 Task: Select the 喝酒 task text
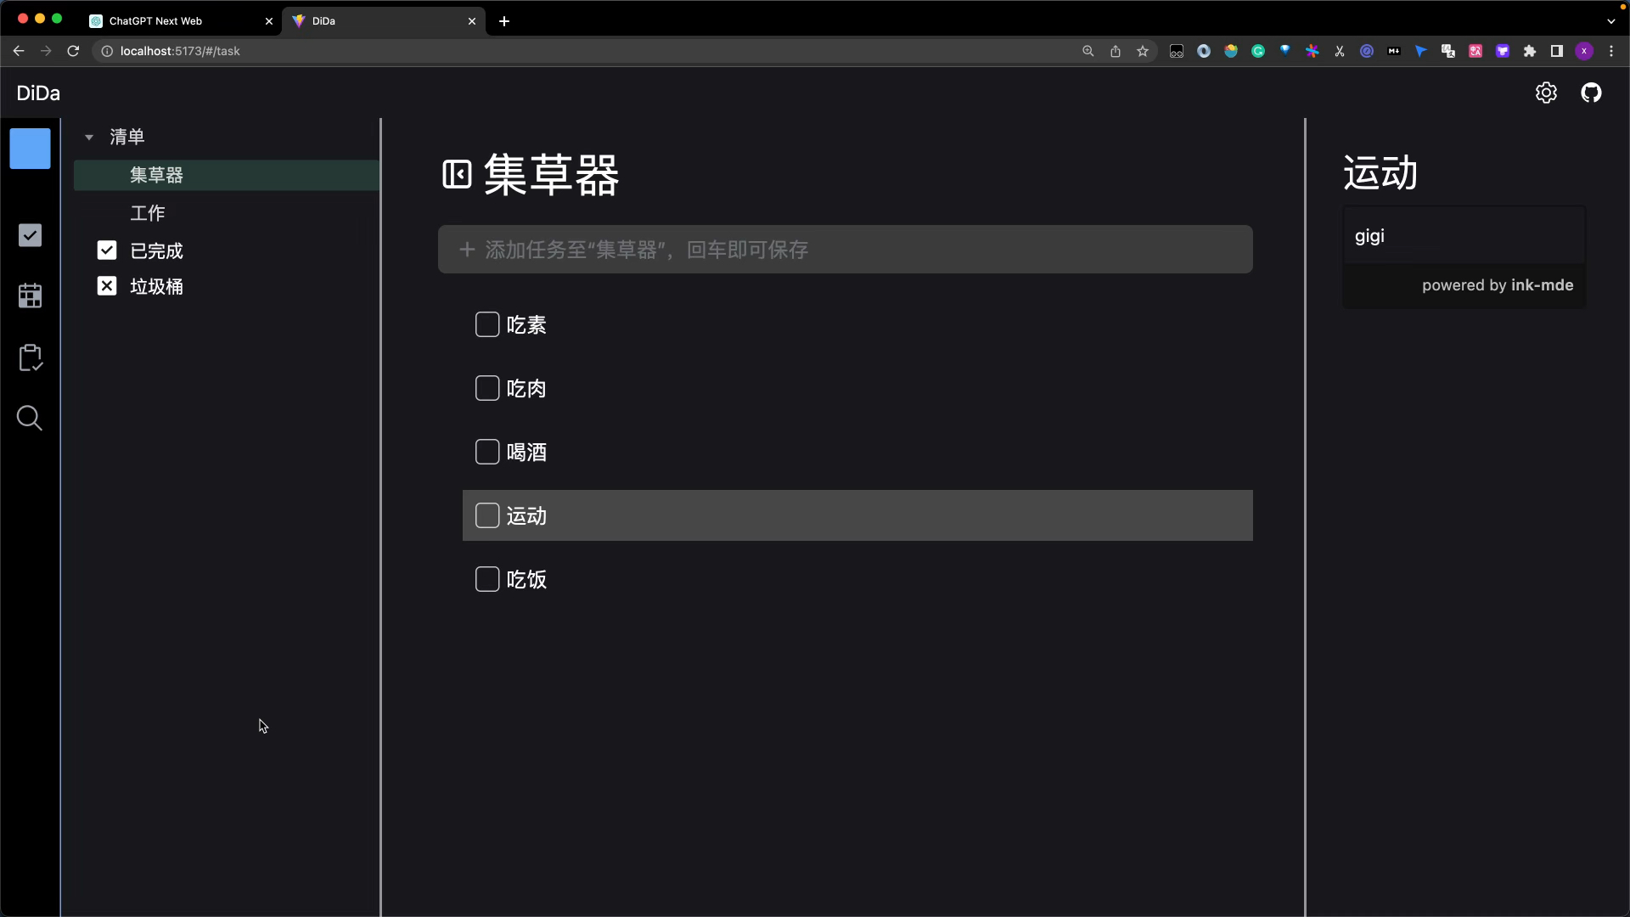coord(526,453)
